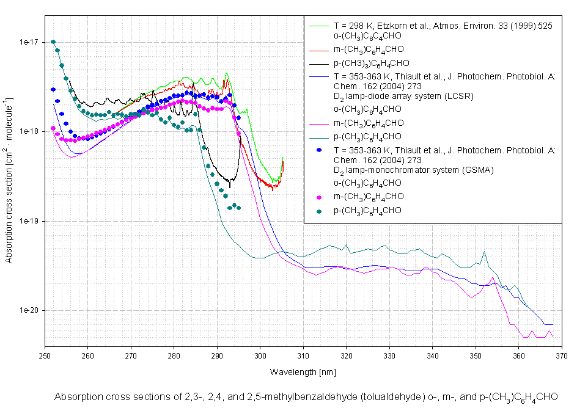Viewport: 577px width, 408px height.
Task: Click the blue dot marker in the legend
Action: point(318,150)
